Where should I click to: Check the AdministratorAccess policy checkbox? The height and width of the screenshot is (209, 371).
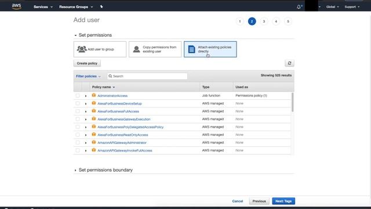tap(78, 95)
